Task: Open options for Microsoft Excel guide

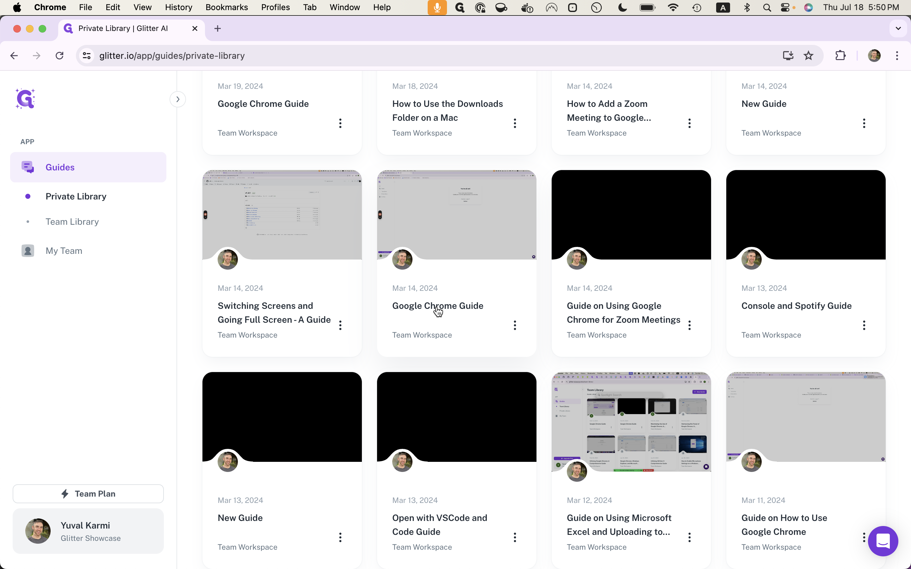Action: (690, 537)
